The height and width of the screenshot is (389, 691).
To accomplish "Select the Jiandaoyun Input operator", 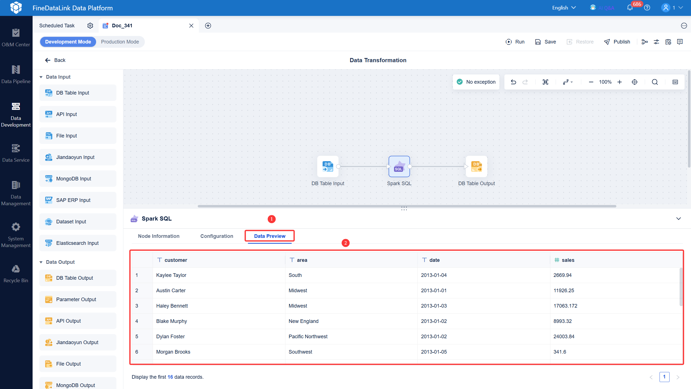I will pos(78,157).
